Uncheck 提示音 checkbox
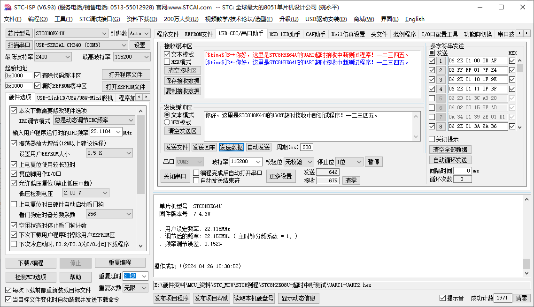Image resolution: width=534 pixels, height=307 pixels. pos(443,298)
